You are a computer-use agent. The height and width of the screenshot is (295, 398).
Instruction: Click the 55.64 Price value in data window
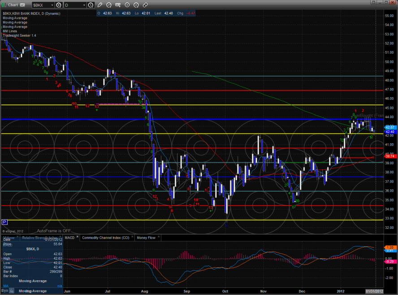(58, 244)
